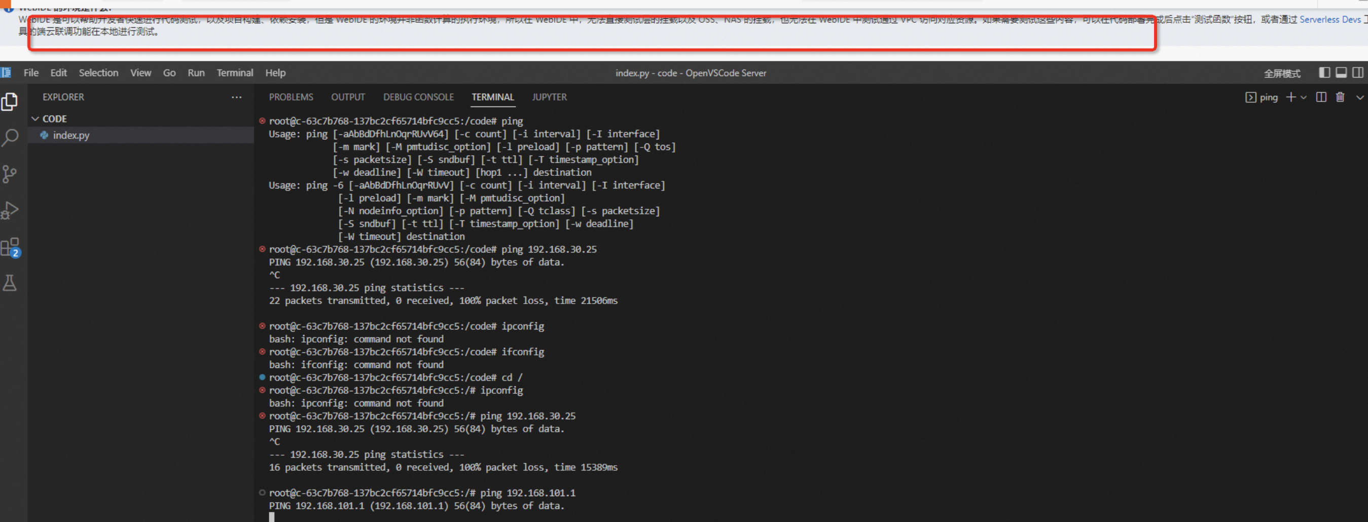1368x522 pixels.
Task: Create a new terminal with plus icon
Action: tap(1290, 97)
